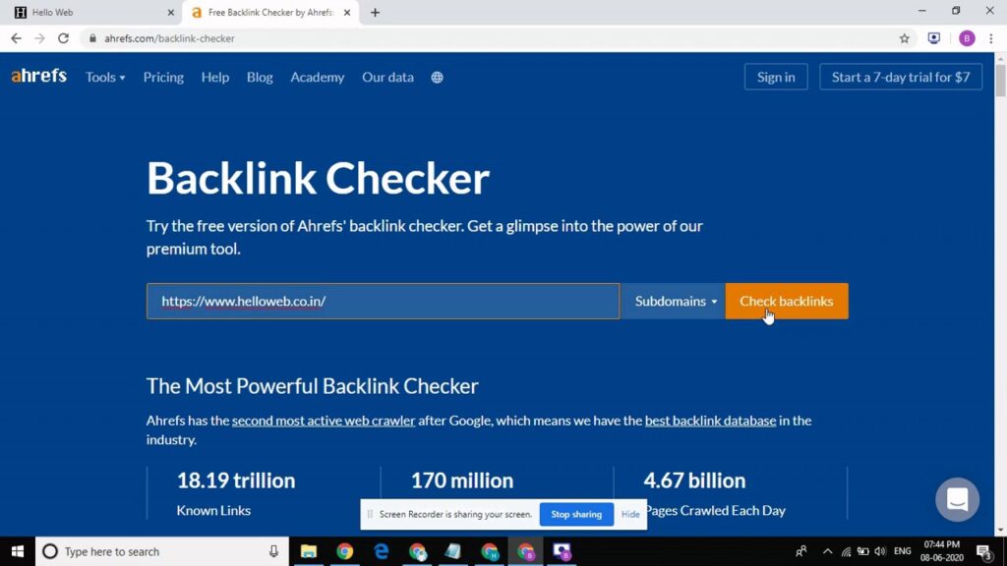This screenshot has width=1007, height=566.
Task: Open the Pricing page
Action: (163, 77)
